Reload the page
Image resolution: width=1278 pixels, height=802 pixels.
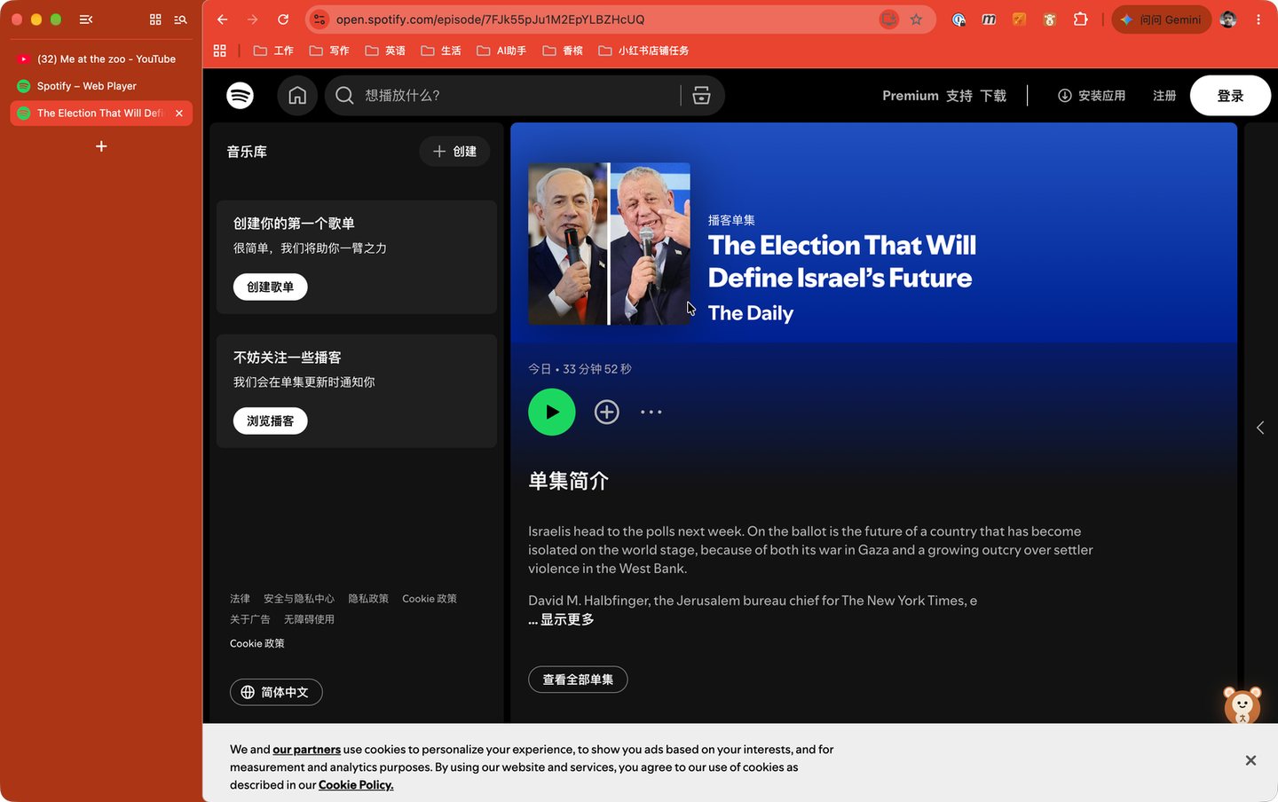tap(283, 20)
